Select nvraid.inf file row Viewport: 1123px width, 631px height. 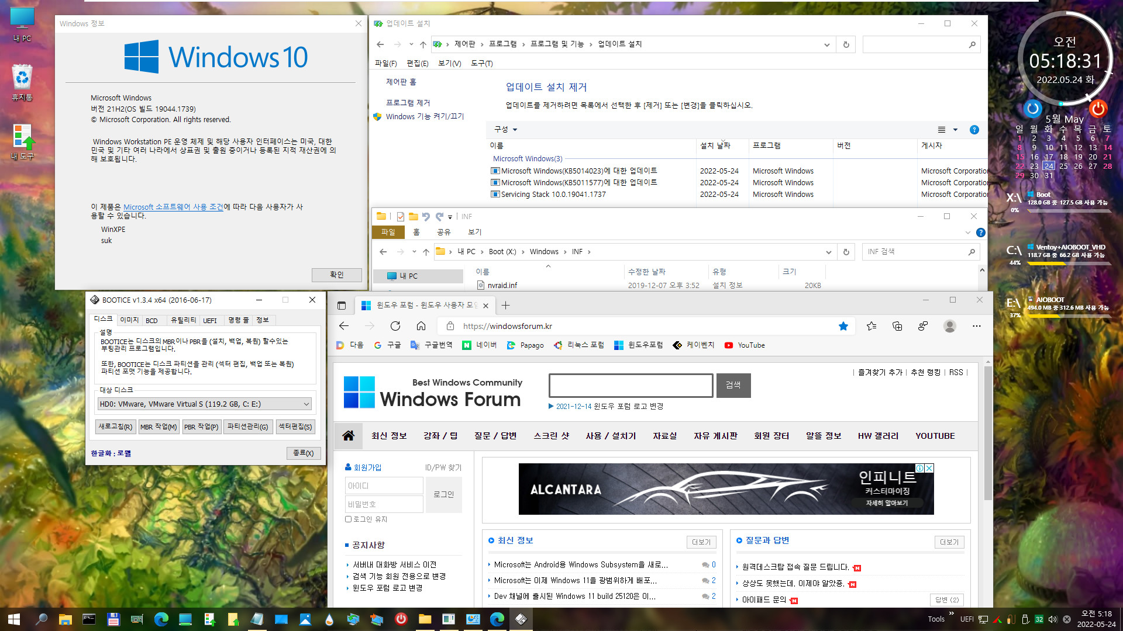point(649,285)
